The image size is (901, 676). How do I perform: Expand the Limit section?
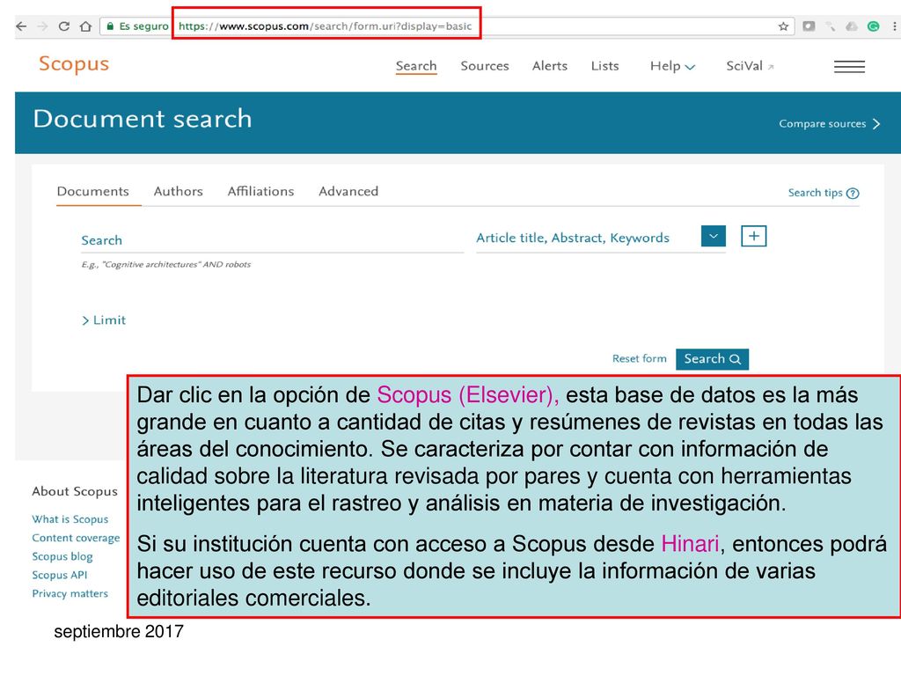(104, 320)
